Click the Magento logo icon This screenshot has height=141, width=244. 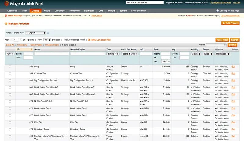7,3
